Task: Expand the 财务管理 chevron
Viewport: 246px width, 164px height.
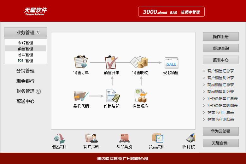Action: [x=38, y=91]
